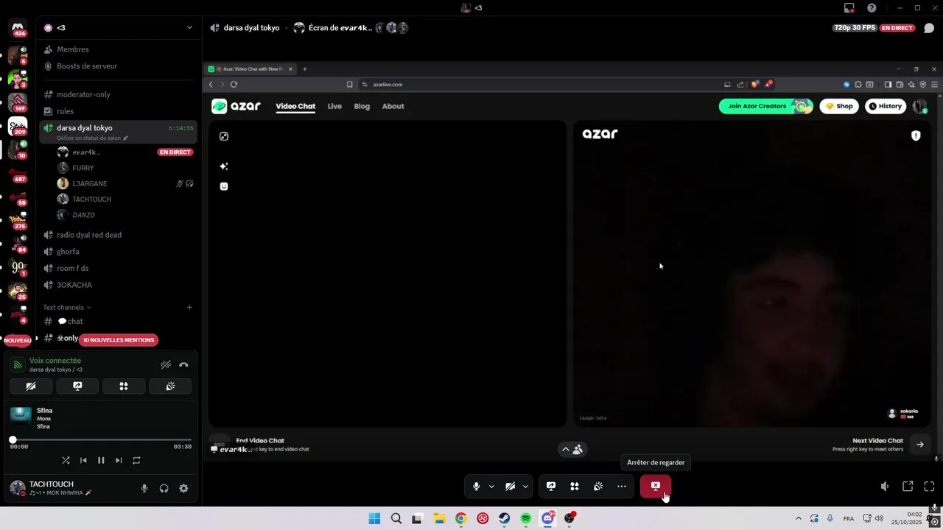The width and height of the screenshot is (943, 530).
Task: Open the rules channel
Action: pos(118,111)
